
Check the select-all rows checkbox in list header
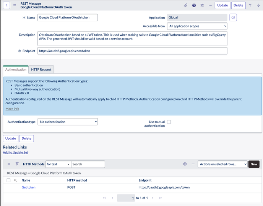tap(8, 180)
